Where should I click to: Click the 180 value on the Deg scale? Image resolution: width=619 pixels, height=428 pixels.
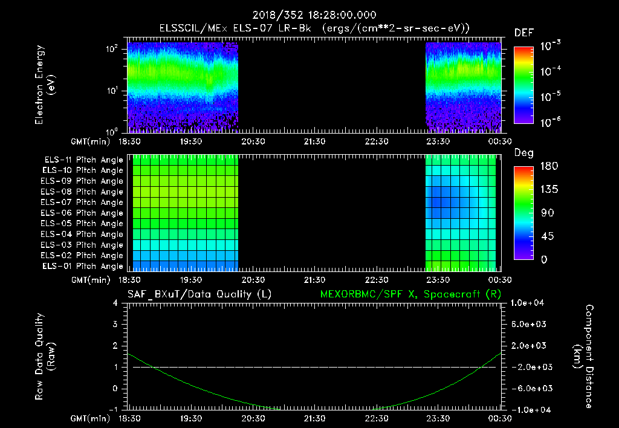tap(549, 166)
